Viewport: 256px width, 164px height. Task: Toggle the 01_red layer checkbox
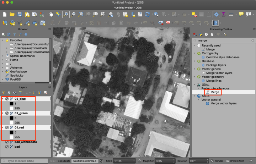[7, 127]
